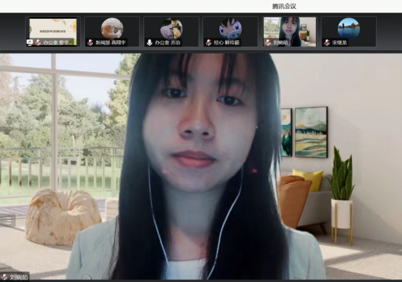
Task: Select 宋继龙's landscape avatar picture
Action: pos(349,28)
